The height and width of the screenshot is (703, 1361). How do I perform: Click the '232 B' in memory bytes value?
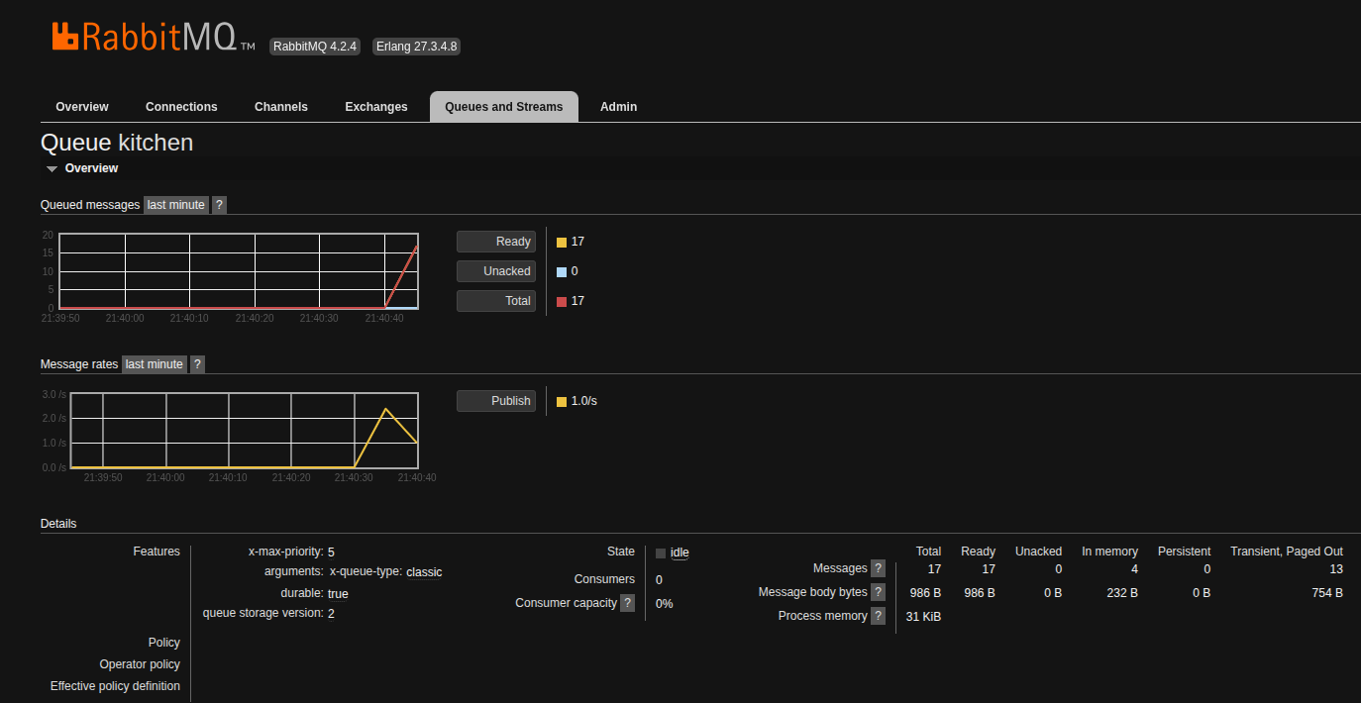(x=1122, y=592)
